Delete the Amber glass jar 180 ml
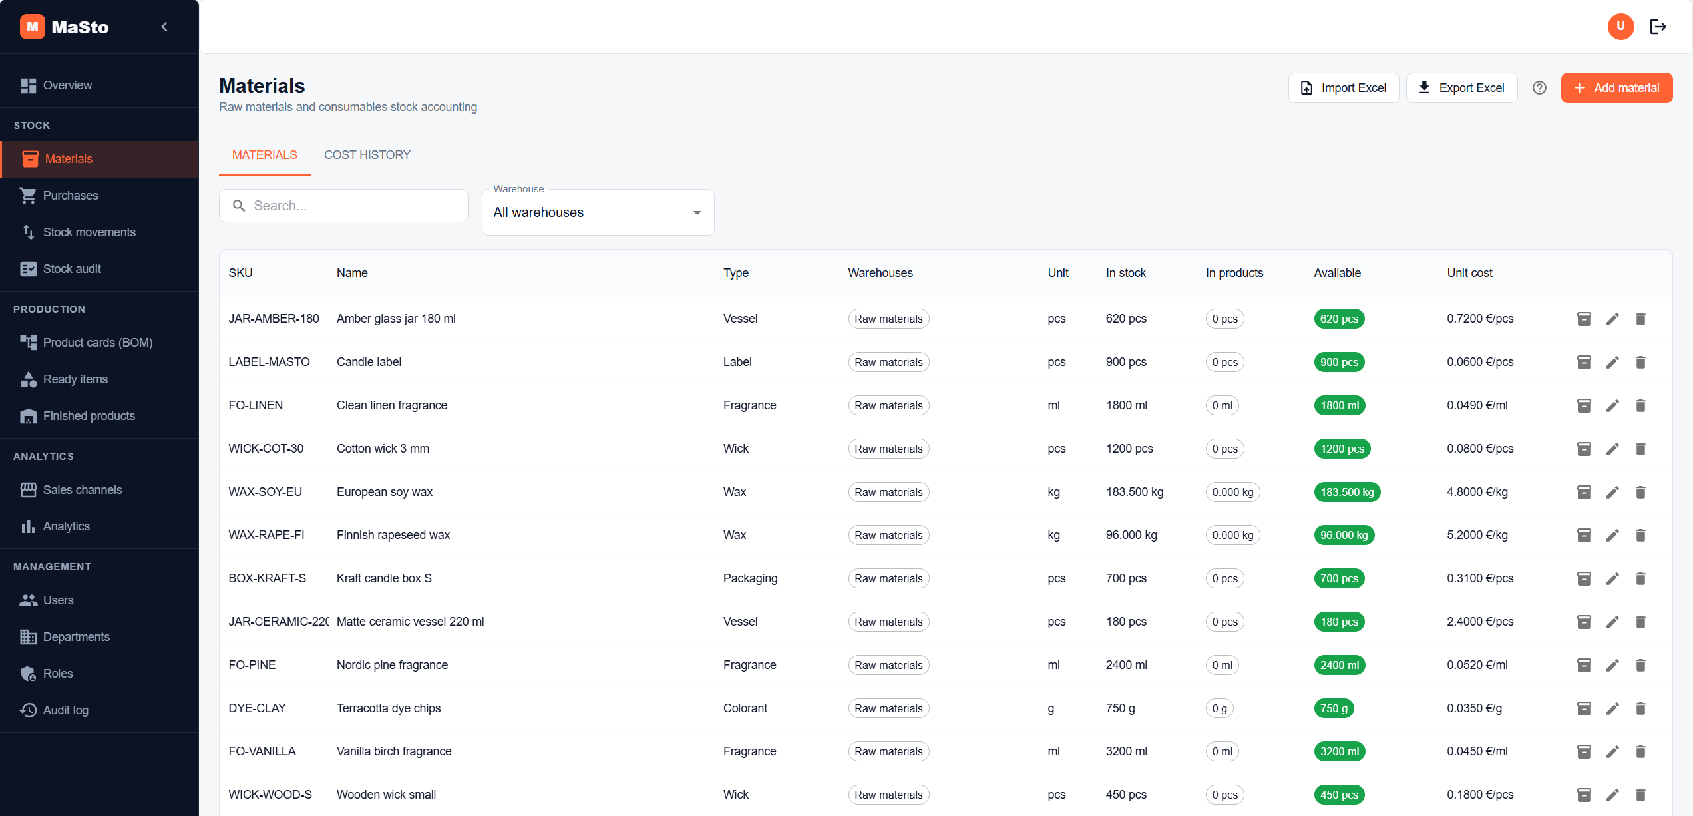 click(x=1640, y=319)
